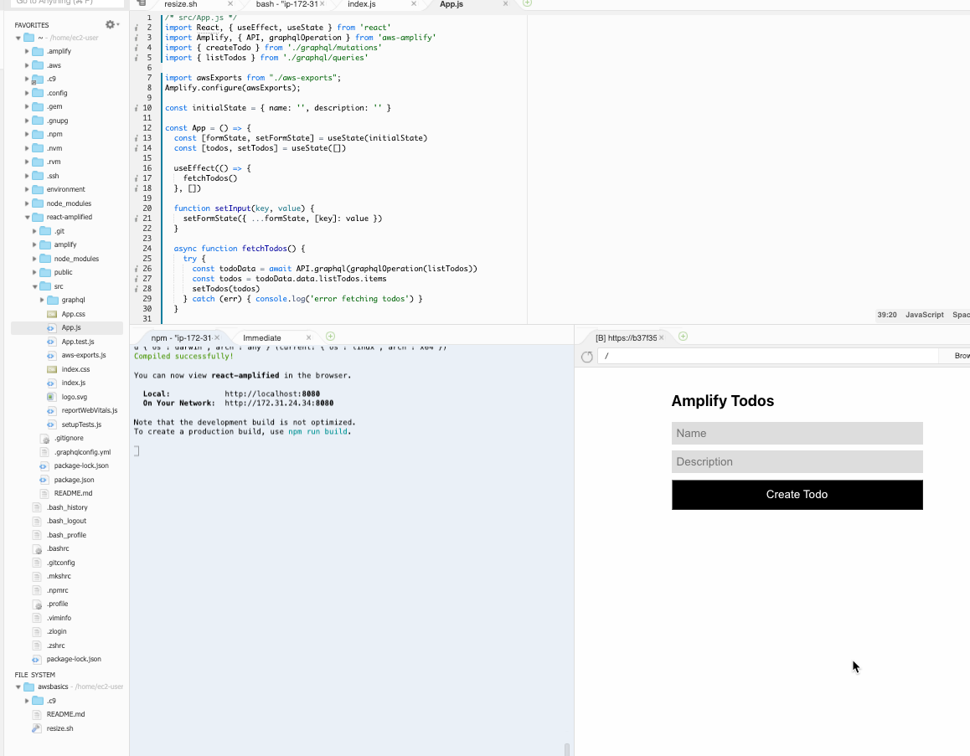970x756 pixels.
Task: Close the browser preview tab
Action: coord(661,337)
